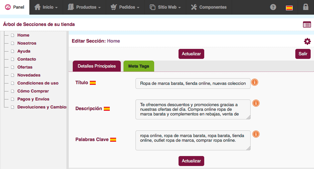Switch to the Detalles Principales tab
This screenshot has width=314, height=169.
(96, 66)
